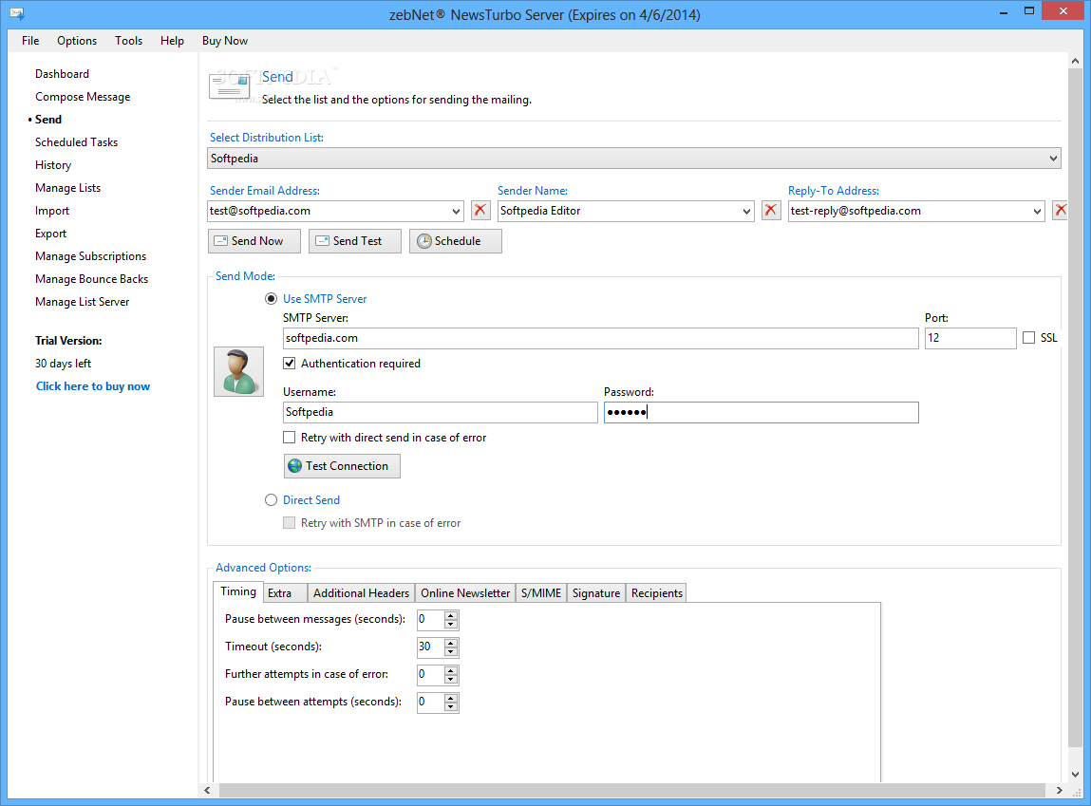Open the Help menu

coord(172,40)
